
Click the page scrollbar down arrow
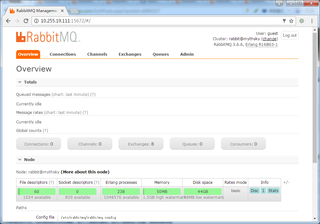pos(315,219)
